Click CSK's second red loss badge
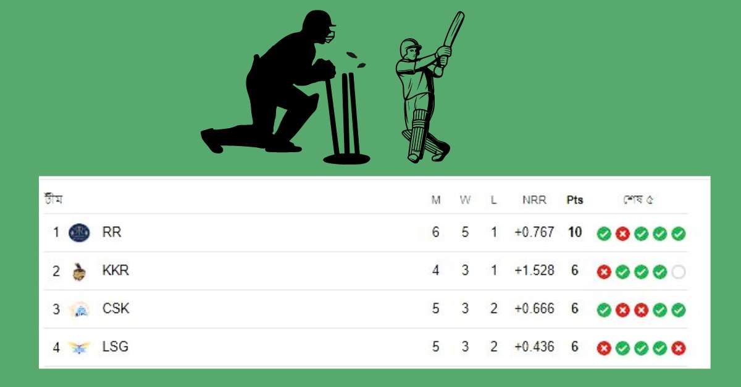The width and height of the screenshot is (741, 387). click(640, 309)
